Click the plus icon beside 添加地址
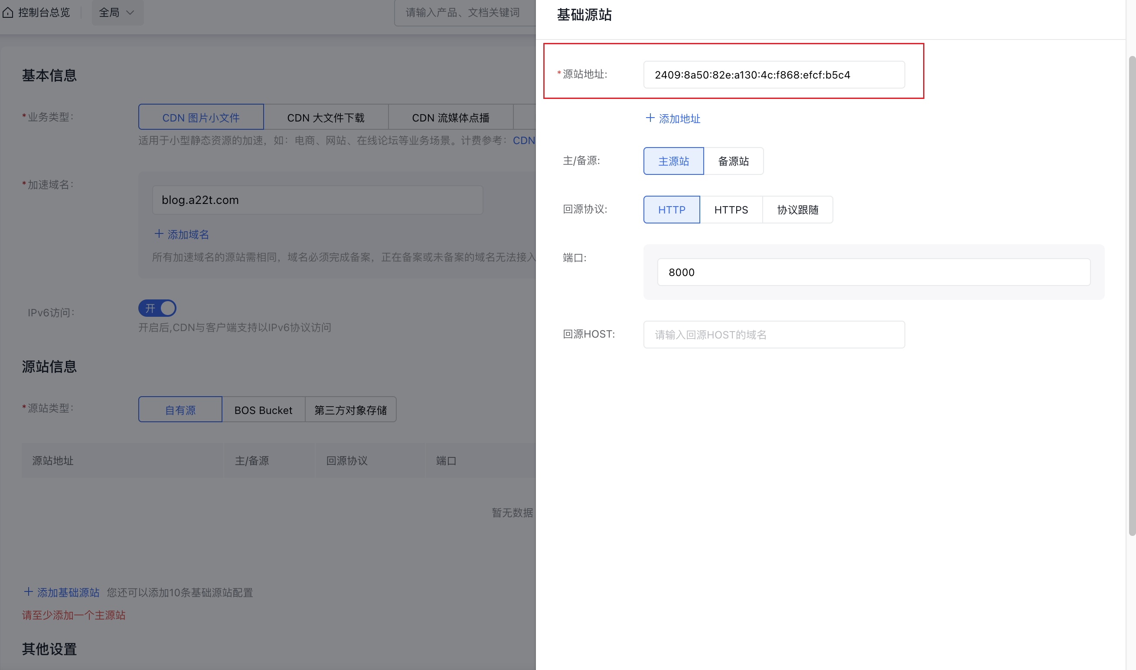Image resolution: width=1136 pixels, height=670 pixels. click(x=651, y=118)
